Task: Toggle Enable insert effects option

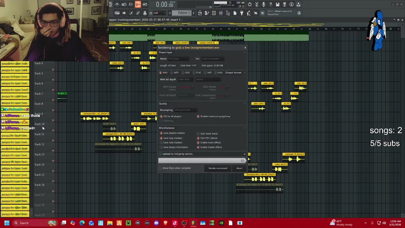Action: coord(209,142)
